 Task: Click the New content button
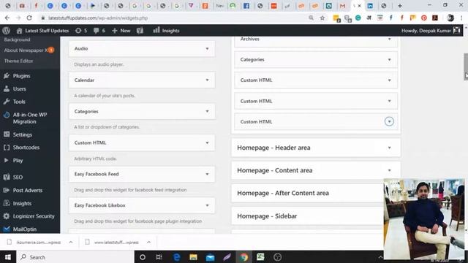121,31
